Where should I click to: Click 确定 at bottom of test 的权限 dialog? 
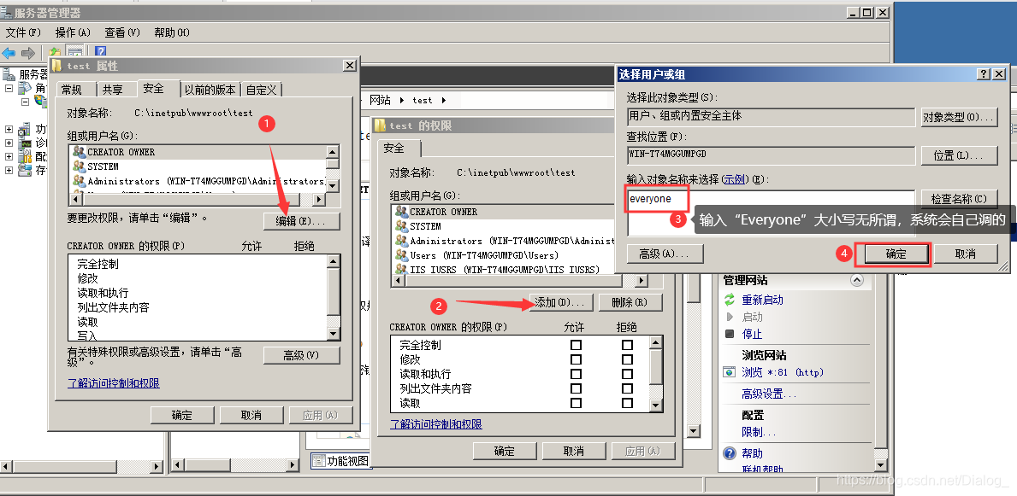click(x=505, y=452)
